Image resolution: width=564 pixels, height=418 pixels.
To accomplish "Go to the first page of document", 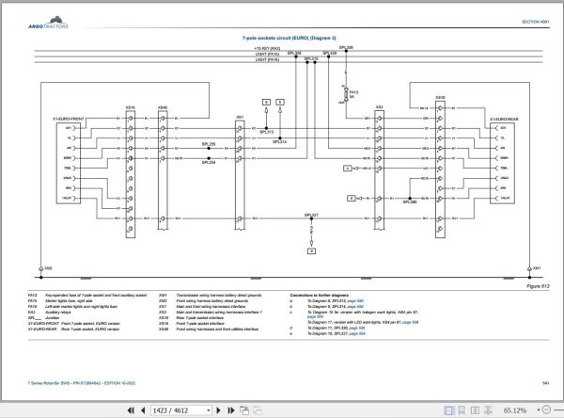I will coord(131,410).
